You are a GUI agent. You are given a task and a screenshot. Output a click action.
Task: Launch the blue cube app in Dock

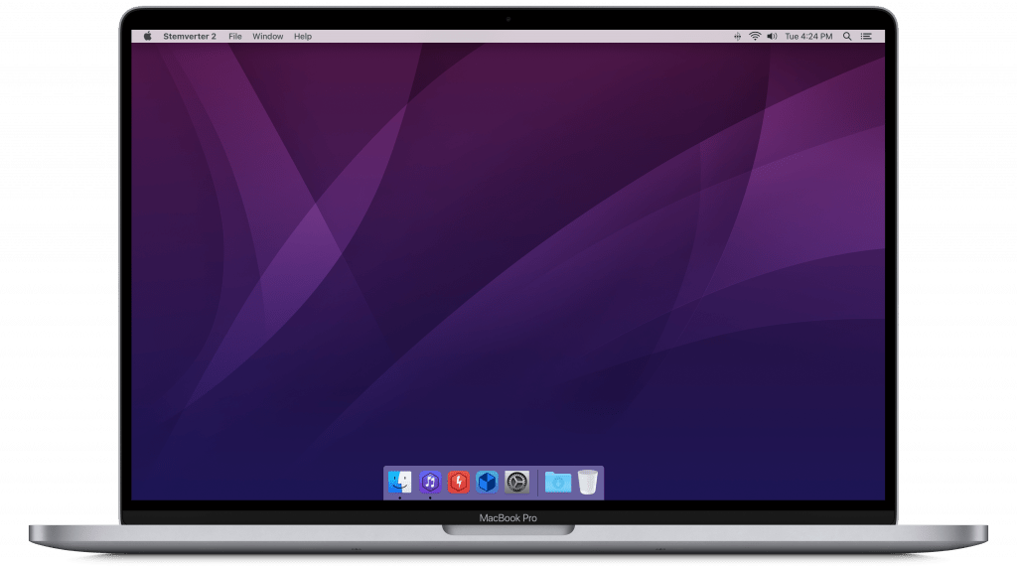(x=487, y=482)
